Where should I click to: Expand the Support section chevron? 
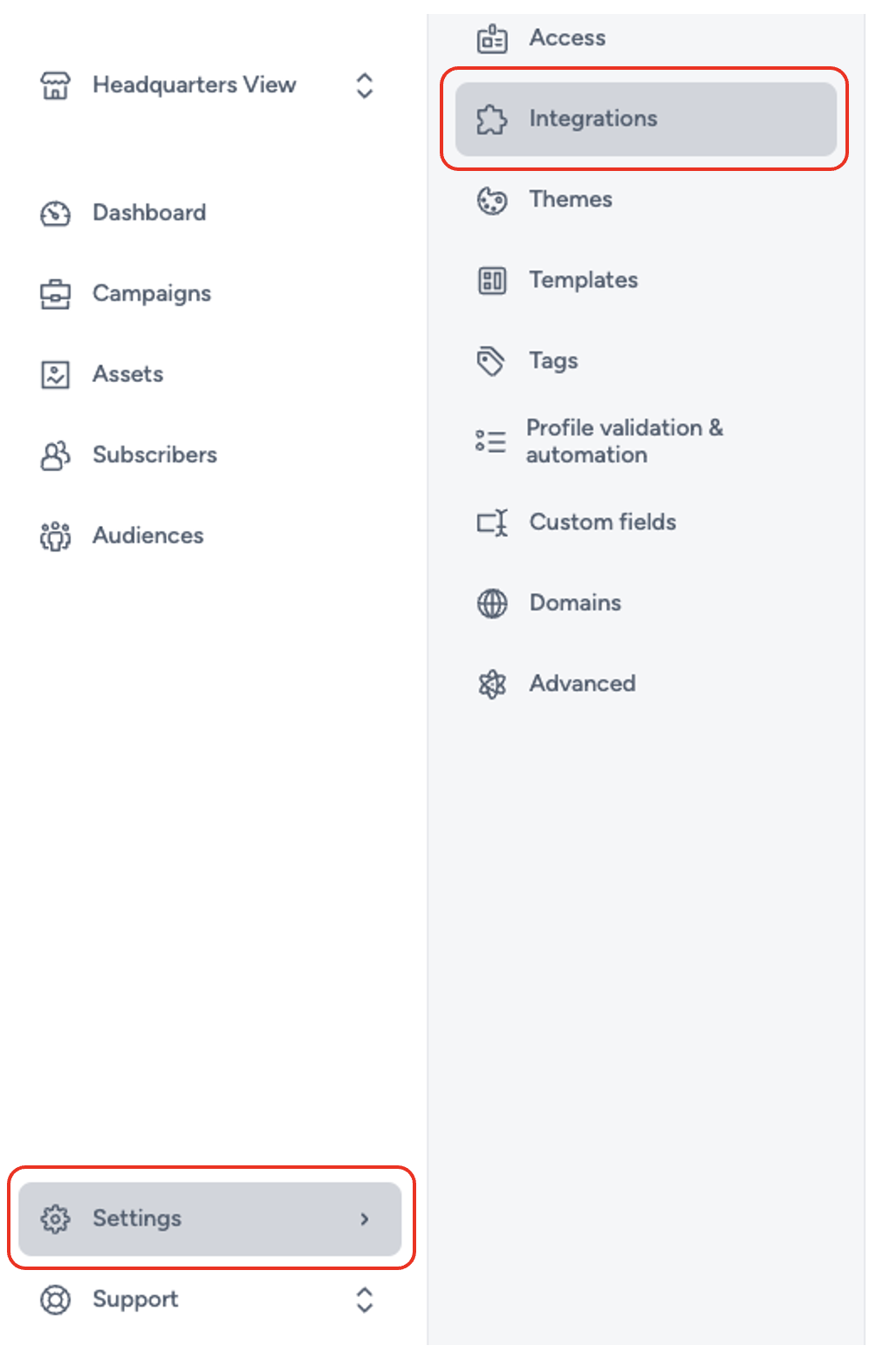click(x=365, y=1301)
